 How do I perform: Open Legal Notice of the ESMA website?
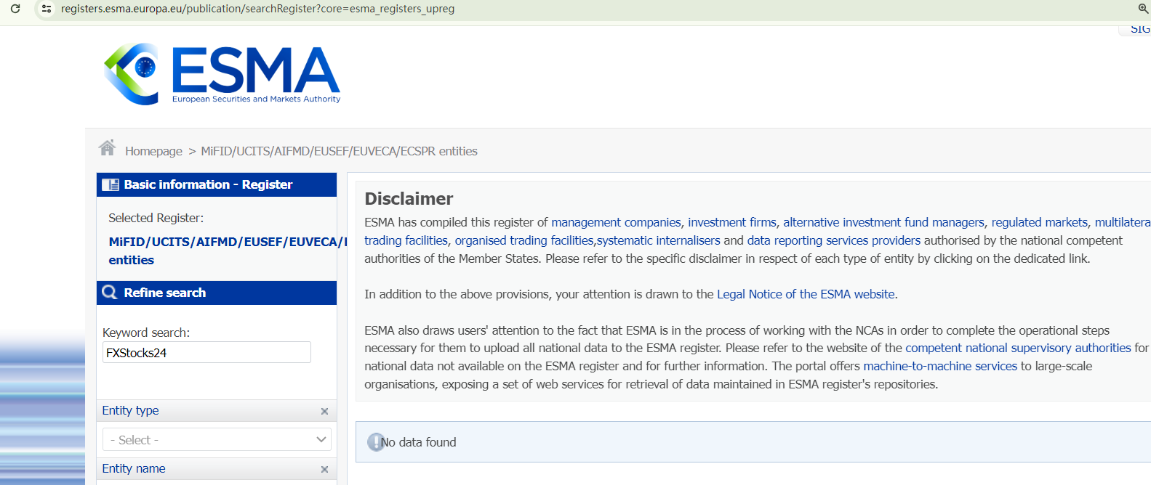pyautogui.click(x=806, y=294)
